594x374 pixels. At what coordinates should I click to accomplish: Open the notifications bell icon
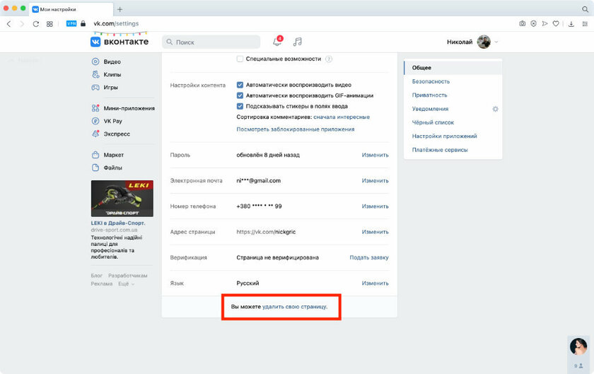pyautogui.click(x=277, y=42)
